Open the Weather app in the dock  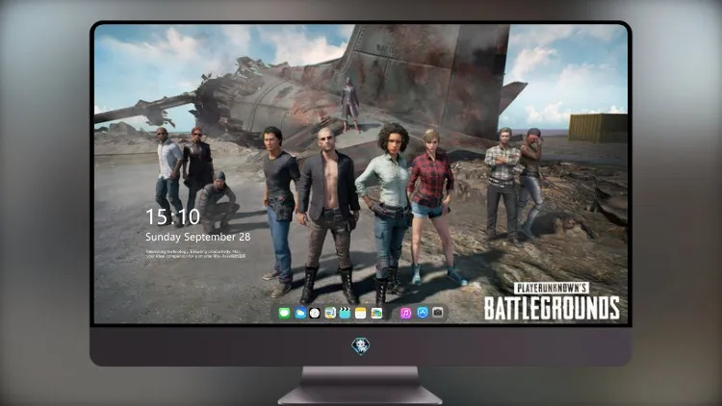tap(299, 313)
